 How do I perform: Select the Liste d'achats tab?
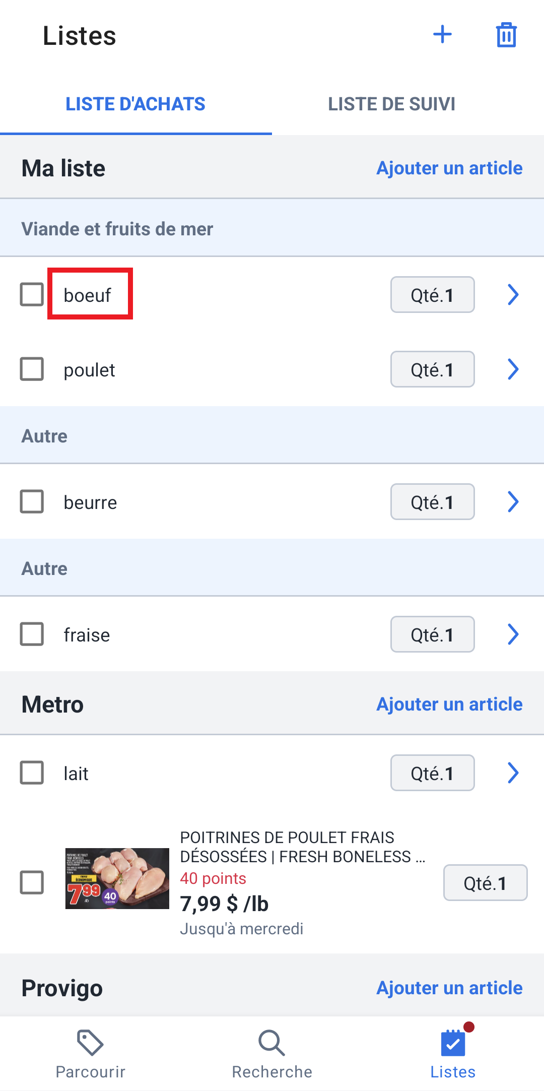tap(135, 104)
